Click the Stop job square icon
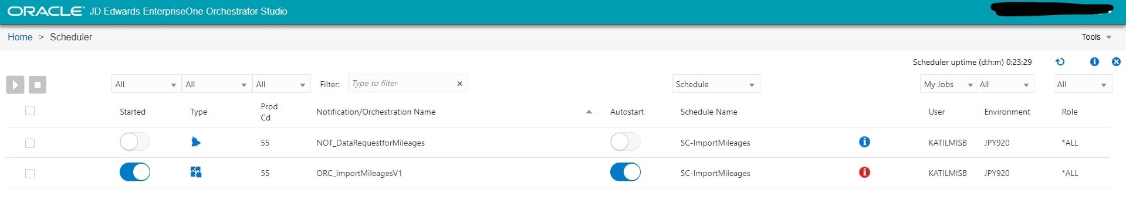Screen dimensions: 1126x214 [x=38, y=85]
